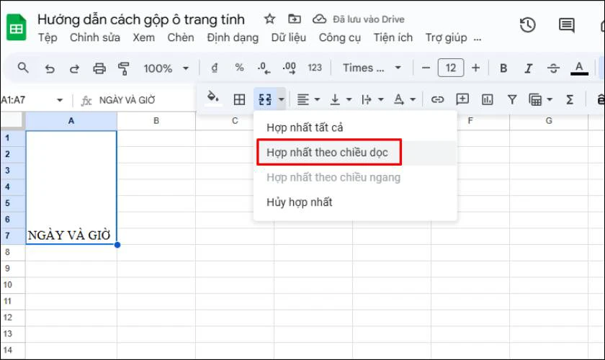Image resolution: width=605 pixels, height=360 pixels.
Task: Open the 123 number format menu
Action: click(315, 68)
